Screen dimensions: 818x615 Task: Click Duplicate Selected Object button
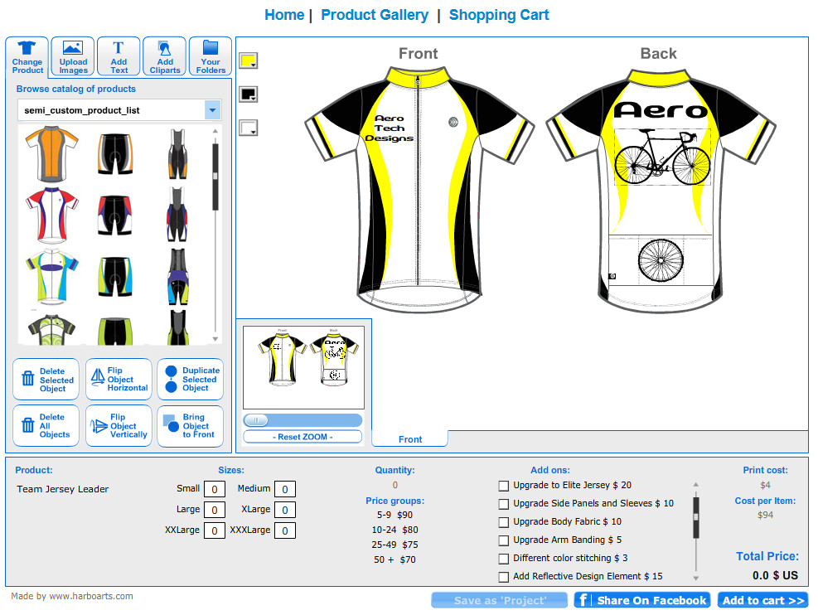pos(191,380)
